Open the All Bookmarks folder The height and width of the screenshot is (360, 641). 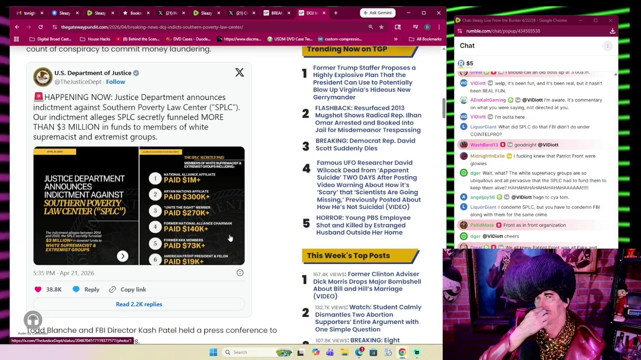tap(425, 39)
